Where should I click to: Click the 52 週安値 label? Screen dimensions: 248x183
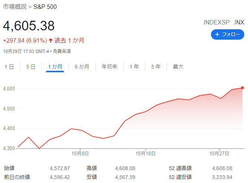coord(180,177)
